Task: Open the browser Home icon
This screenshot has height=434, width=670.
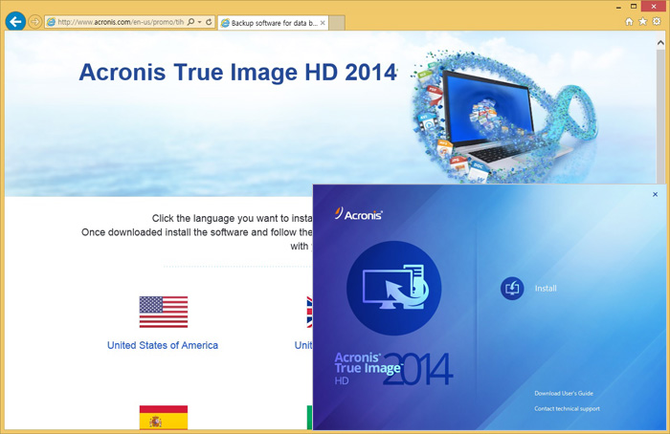Action: click(629, 22)
